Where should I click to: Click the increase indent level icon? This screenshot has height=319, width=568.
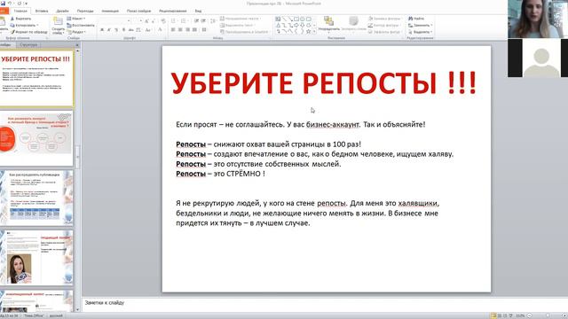203,21
